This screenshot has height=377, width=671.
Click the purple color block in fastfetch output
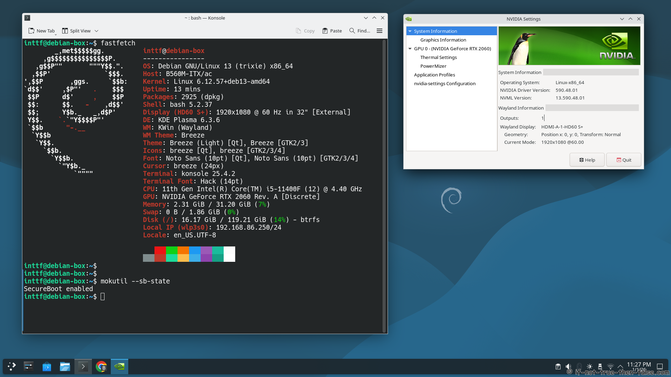[x=206, y=250]
